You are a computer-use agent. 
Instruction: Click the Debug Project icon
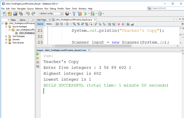93,14
